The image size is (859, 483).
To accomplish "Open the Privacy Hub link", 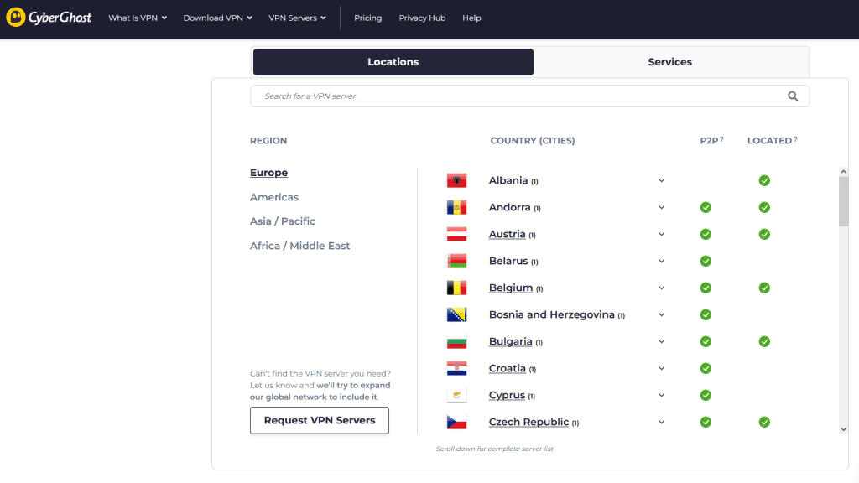I will click(x=422, y=18).
